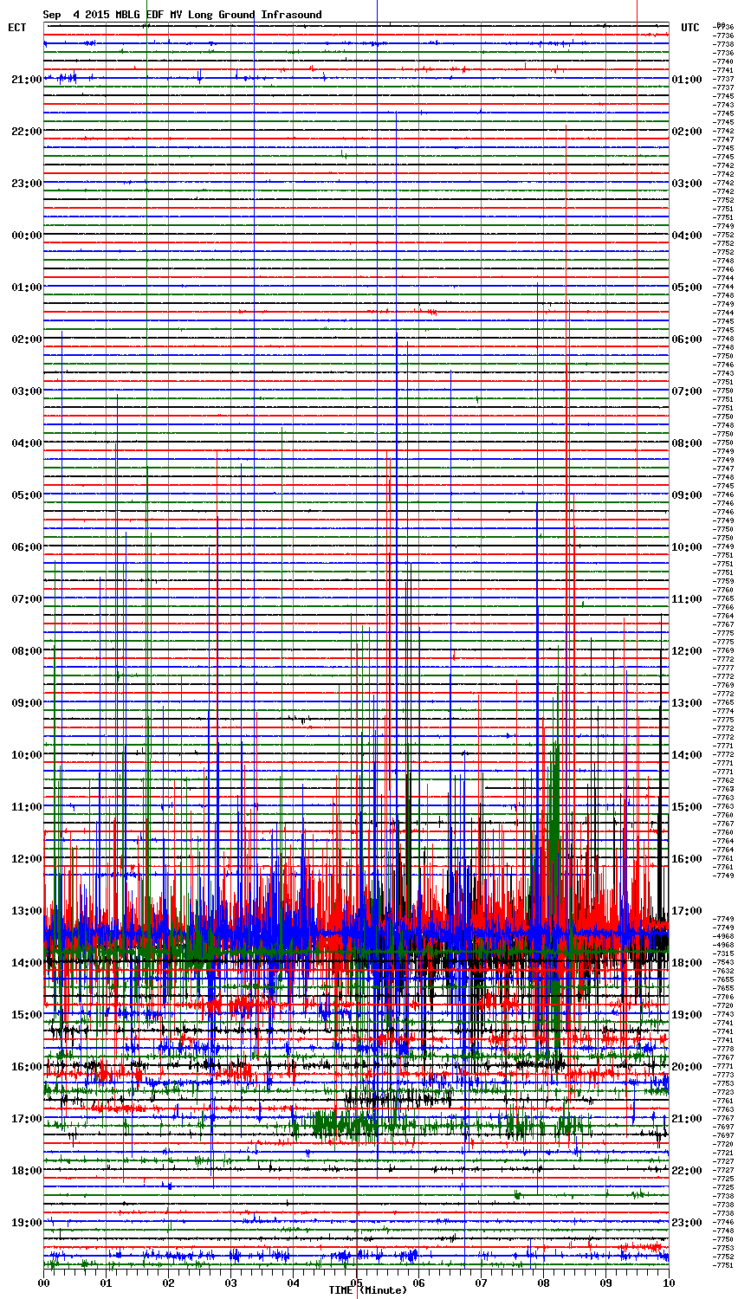Select minute tick label '07' on the time axis
Viewport: 738px width, 1299px height.
coord(481,1282)
